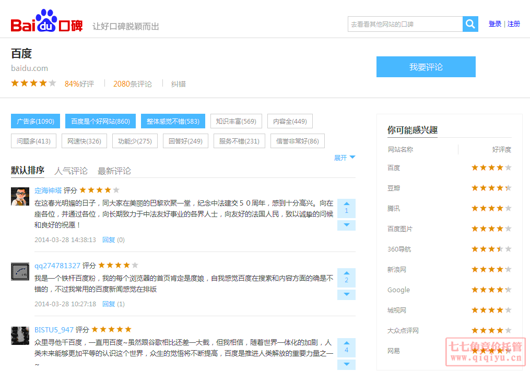
Task: Open the 登录 login link
Action: click(495, 24)
